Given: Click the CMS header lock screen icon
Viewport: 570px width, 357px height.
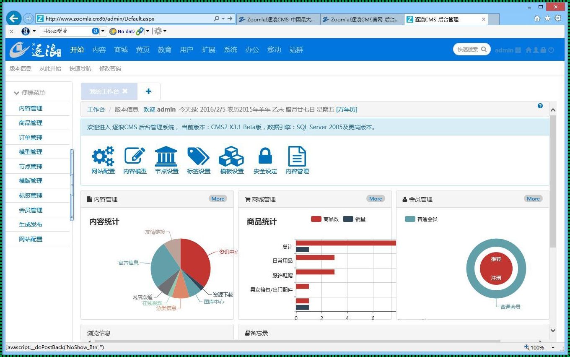Looking at the screenshot, I should 544,50.
